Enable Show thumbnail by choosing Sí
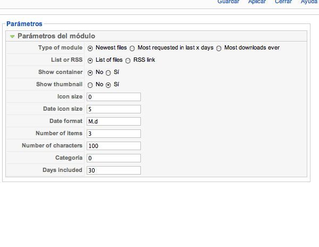This screenshot has width=319, height=247. click(x=108, y=85)
